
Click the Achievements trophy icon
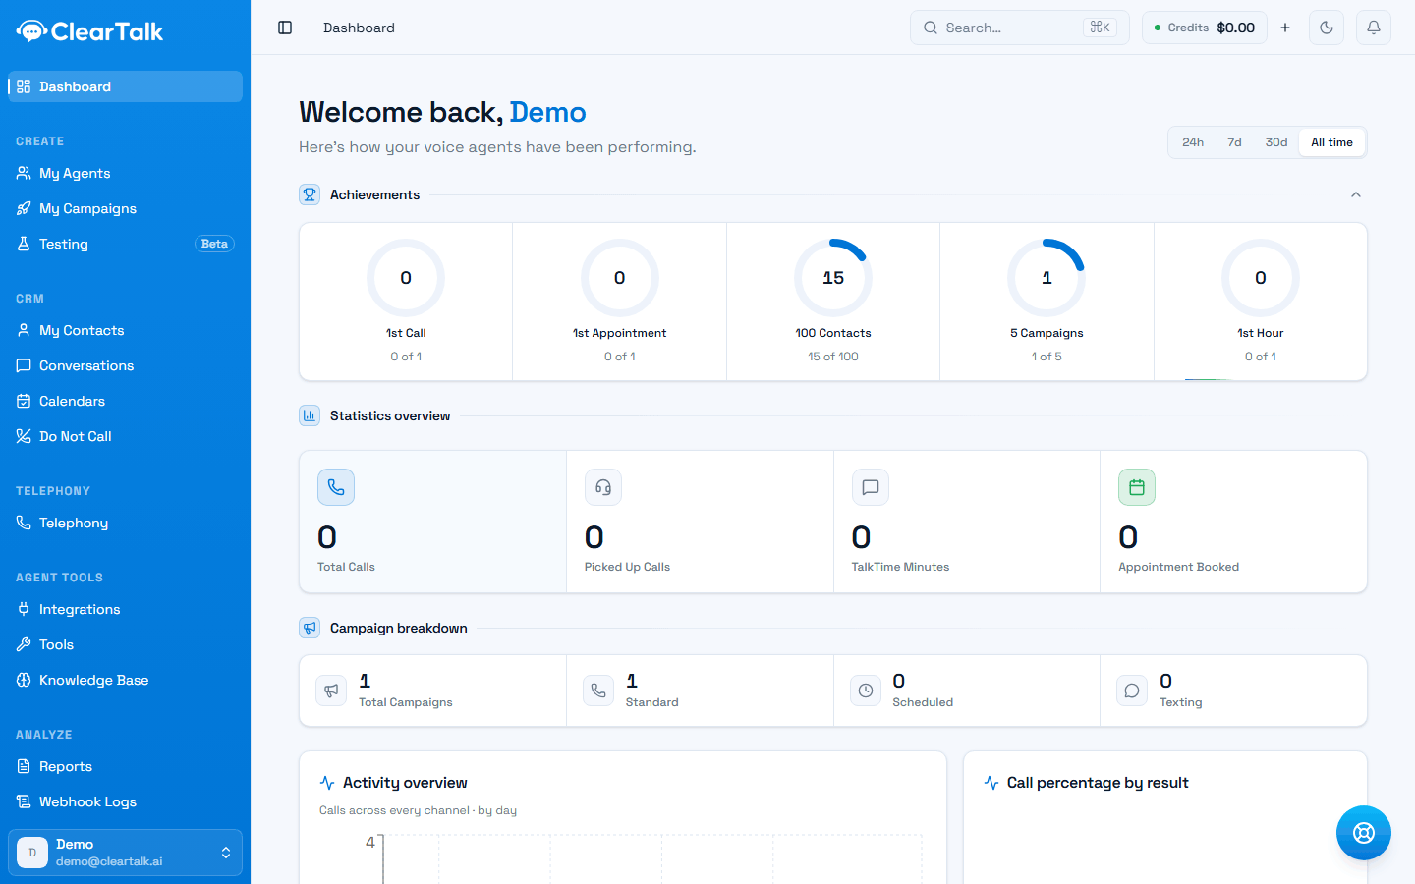point(310,194)
